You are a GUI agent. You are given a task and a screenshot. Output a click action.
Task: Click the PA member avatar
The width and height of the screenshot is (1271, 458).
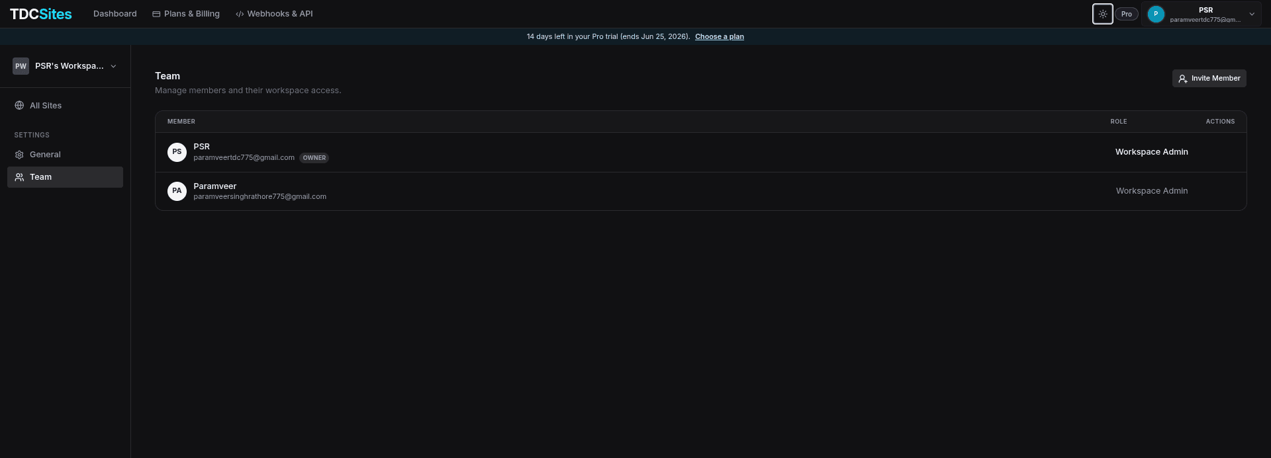pyautogui.click(x=177, y=191)
